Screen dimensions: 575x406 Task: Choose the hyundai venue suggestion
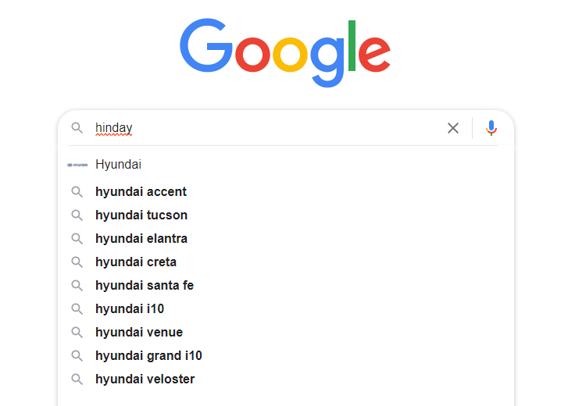click(x=139, y=332)
